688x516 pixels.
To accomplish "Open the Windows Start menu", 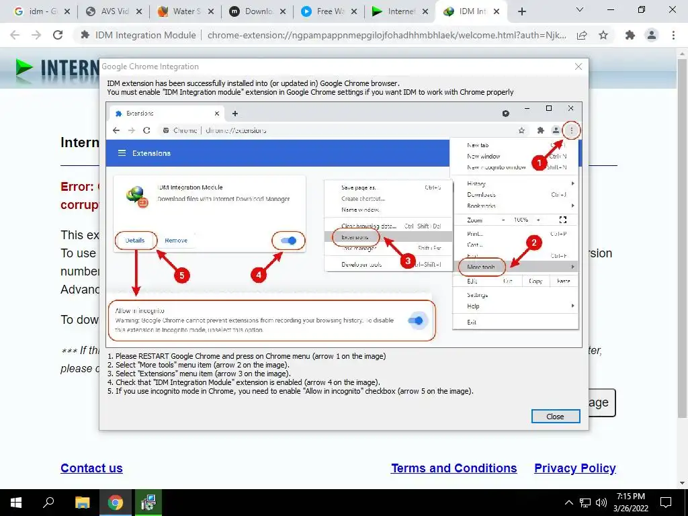I will point(16,503).
